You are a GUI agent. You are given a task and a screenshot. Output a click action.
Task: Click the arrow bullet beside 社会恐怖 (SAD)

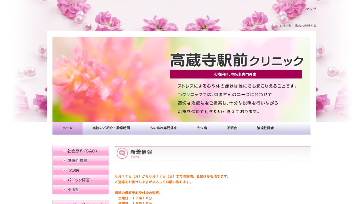(x=65, y=151)
